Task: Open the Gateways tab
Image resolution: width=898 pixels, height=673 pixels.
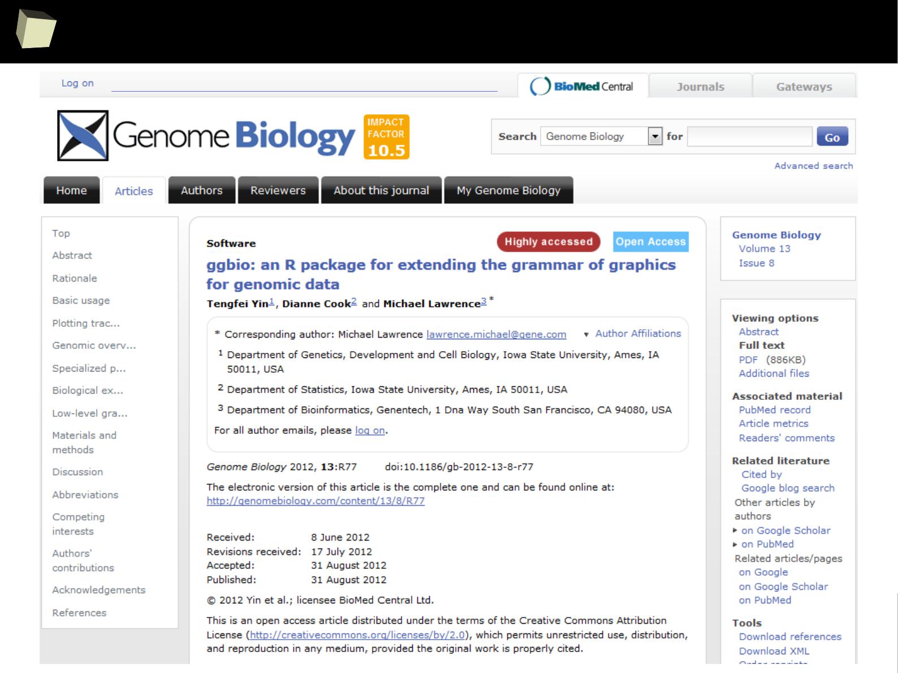Action: tap(804, 87)
